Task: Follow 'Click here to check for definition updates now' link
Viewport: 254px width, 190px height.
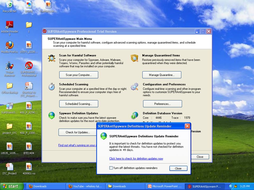Action: pyautogui.click(x=136, y=159)
